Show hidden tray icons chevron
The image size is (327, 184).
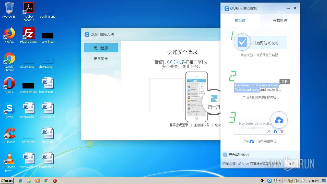[285, 181]
